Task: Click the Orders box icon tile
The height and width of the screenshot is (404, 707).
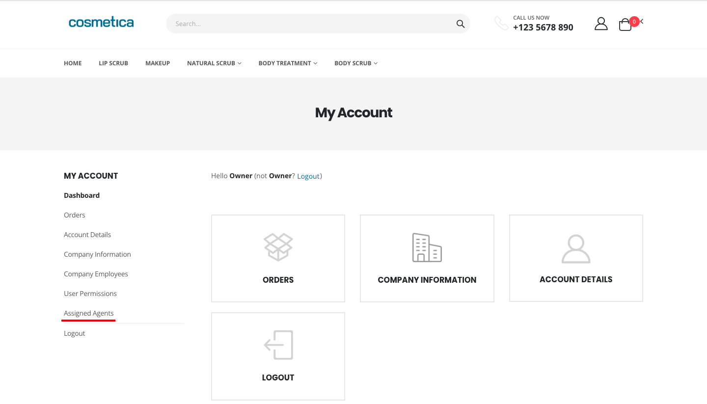Action: [278, 247]
